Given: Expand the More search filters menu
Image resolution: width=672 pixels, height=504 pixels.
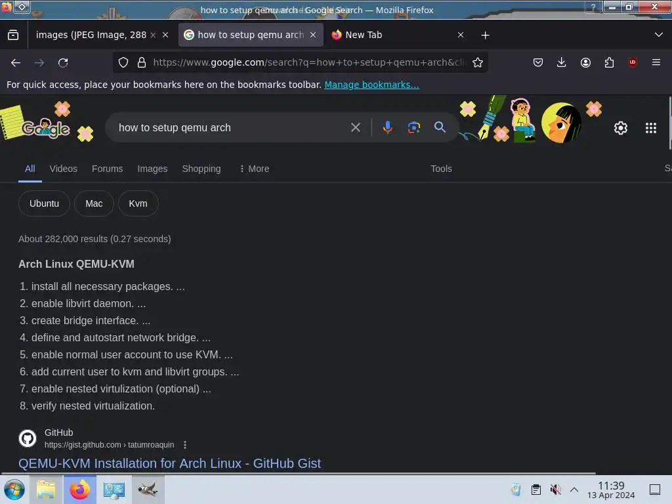Looking at the screenshot, I should (254, 169).
